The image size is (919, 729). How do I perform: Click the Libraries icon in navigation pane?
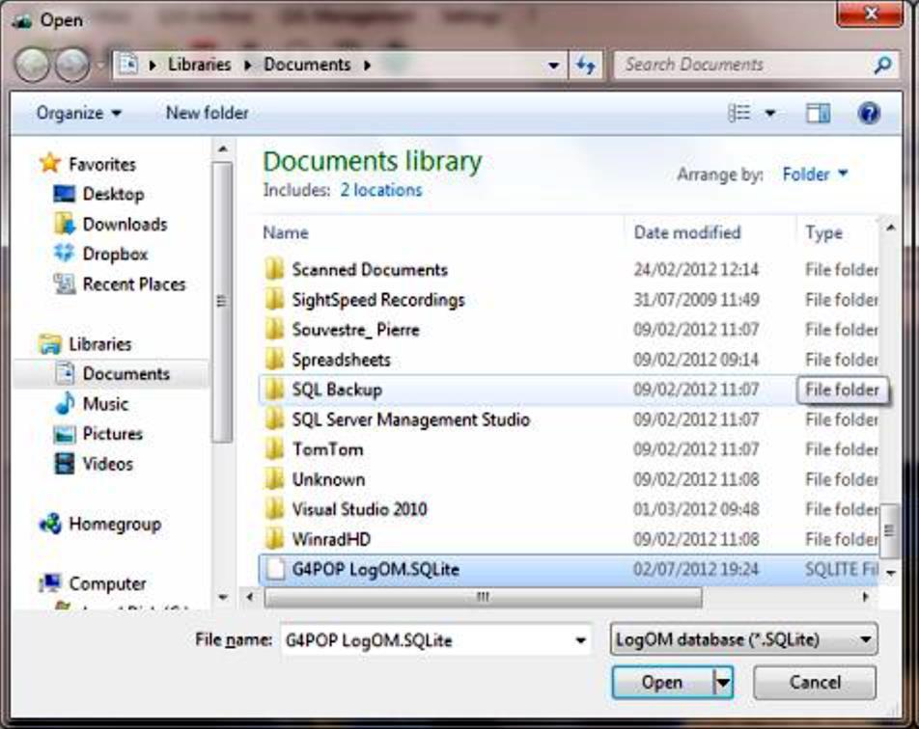50,343
